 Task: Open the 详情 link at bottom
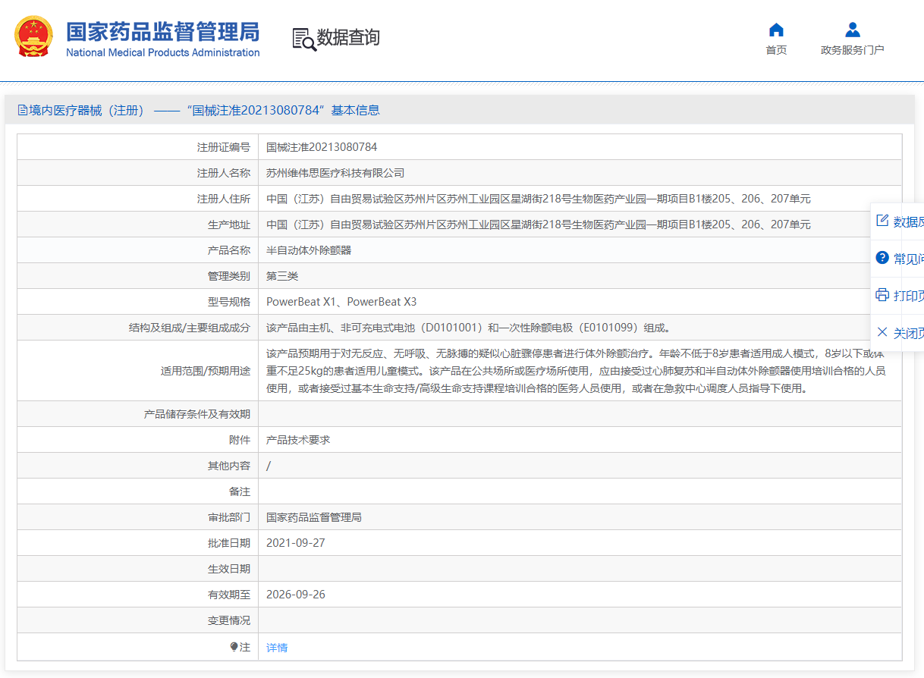click(x=277, y=648)
